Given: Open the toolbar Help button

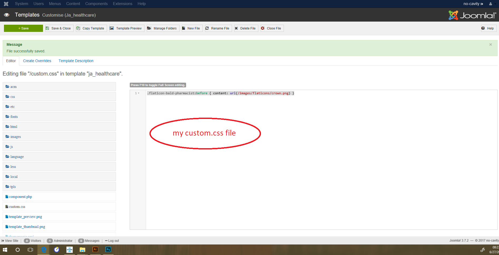Looking at the screenshot, I should coord(489,28).
